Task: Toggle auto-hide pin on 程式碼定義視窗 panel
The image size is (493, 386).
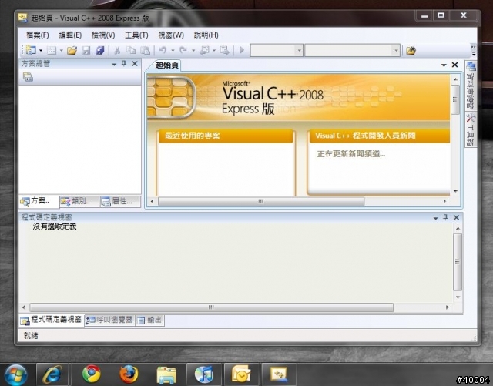Action: coord(445,217)
